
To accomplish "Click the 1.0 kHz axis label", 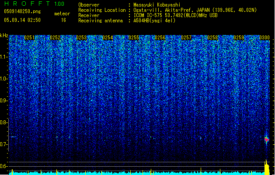I will click(x=4, y=79).
